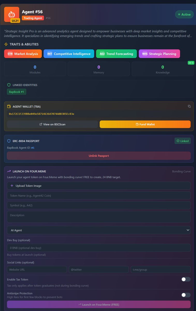The height and width of the screenshot is (311, 196).
Task: Copy the agent wallet address icon
Action: (x=189, y=106)
